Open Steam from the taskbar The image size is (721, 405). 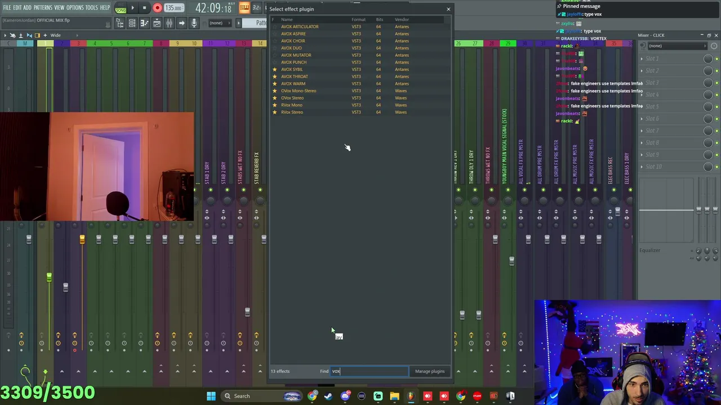tap(328, 396)
